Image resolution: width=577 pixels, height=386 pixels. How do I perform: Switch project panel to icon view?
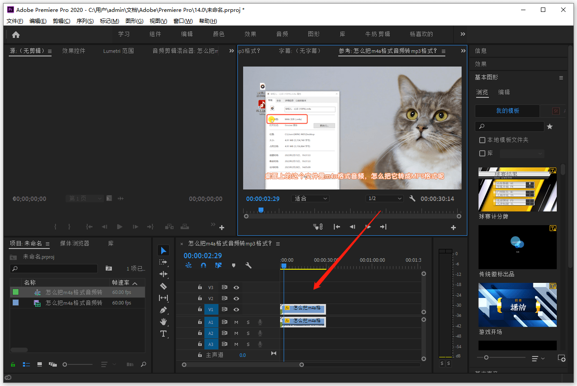coord(40,364)
